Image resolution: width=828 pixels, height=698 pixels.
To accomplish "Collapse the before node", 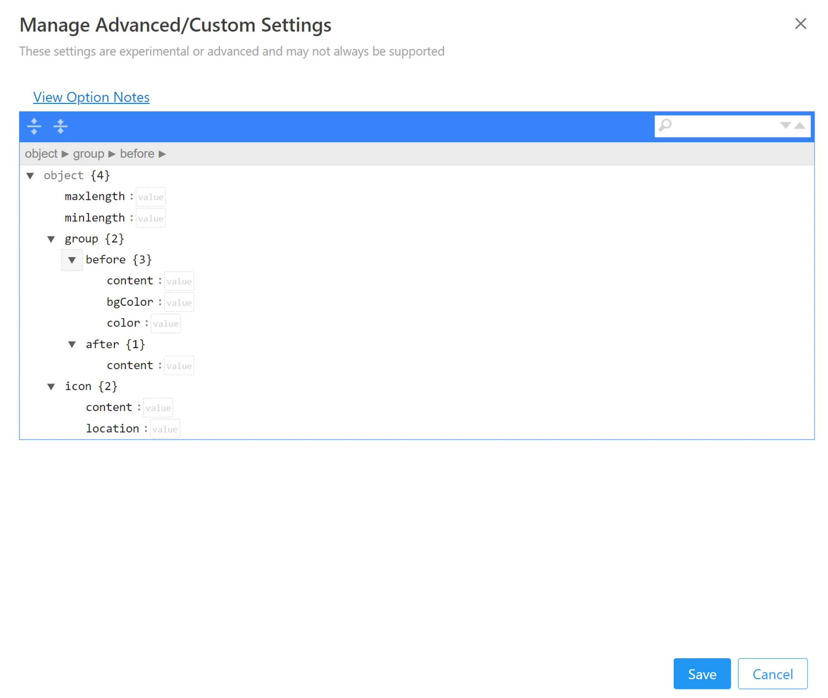I will point(72,260).
